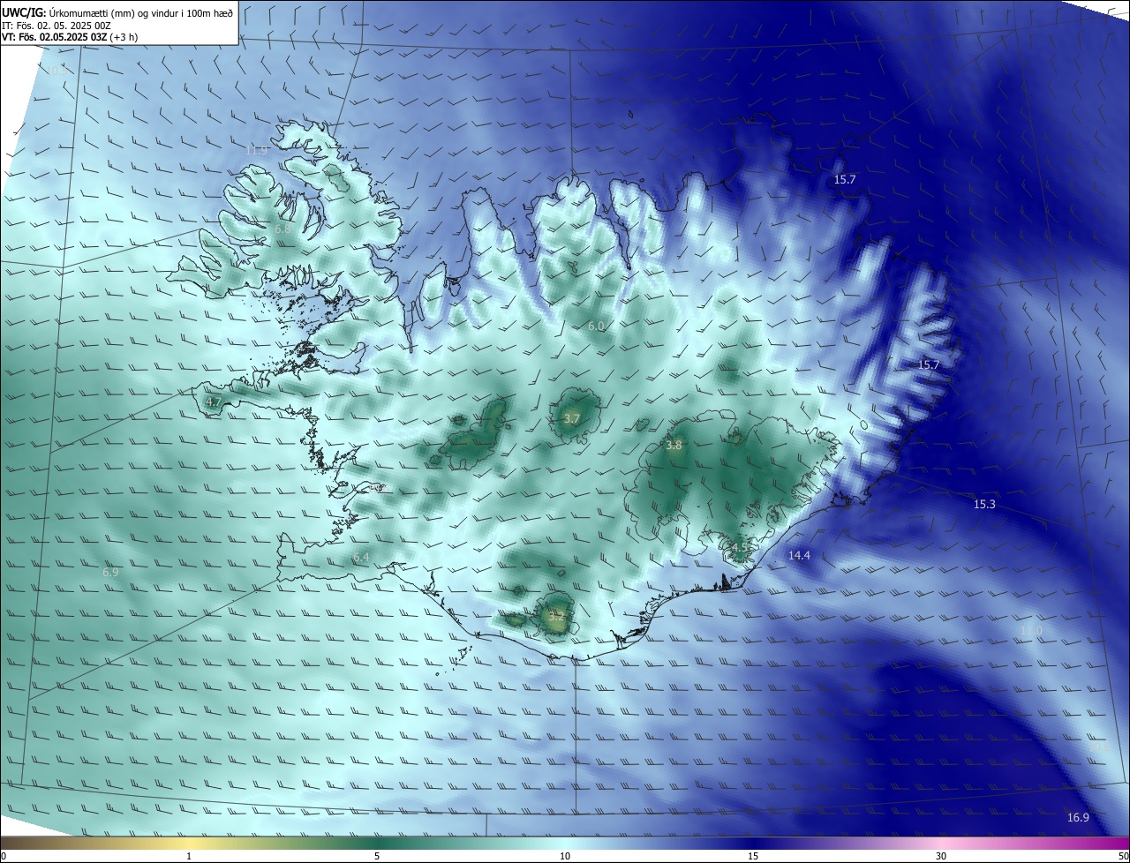Click the 6.0 value label in north Iceland
Screen dimensions: 1130x863
pyautogui.click(x=596, y=326)
